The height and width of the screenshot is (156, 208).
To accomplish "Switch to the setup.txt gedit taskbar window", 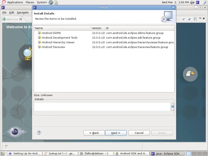I will click(x=60, y=154).
